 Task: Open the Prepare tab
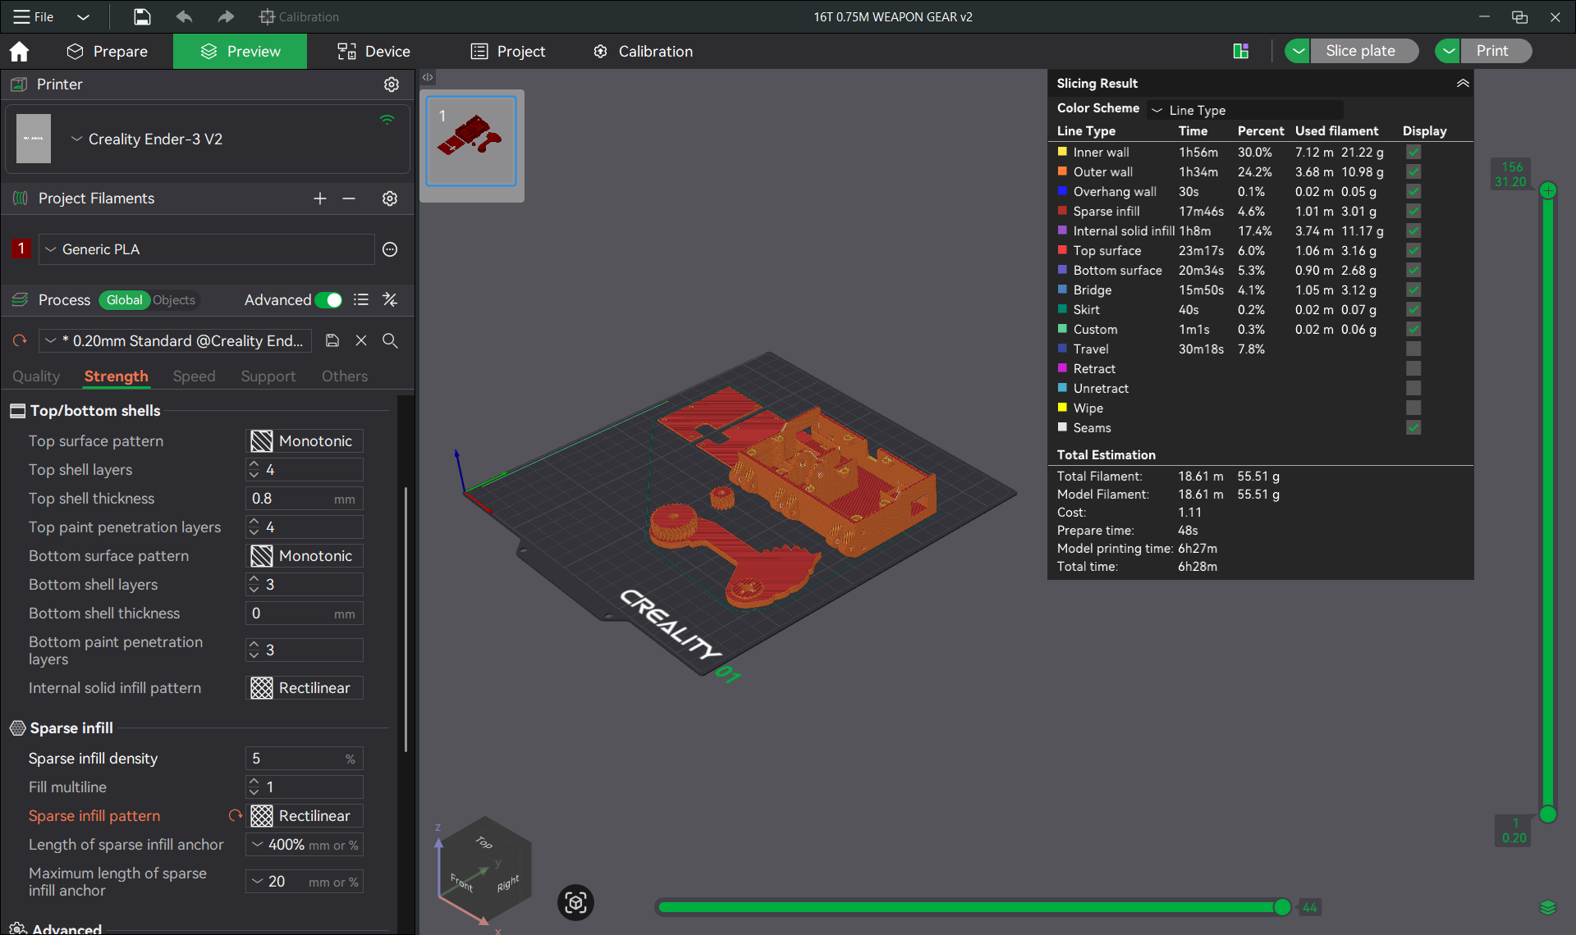108,52
